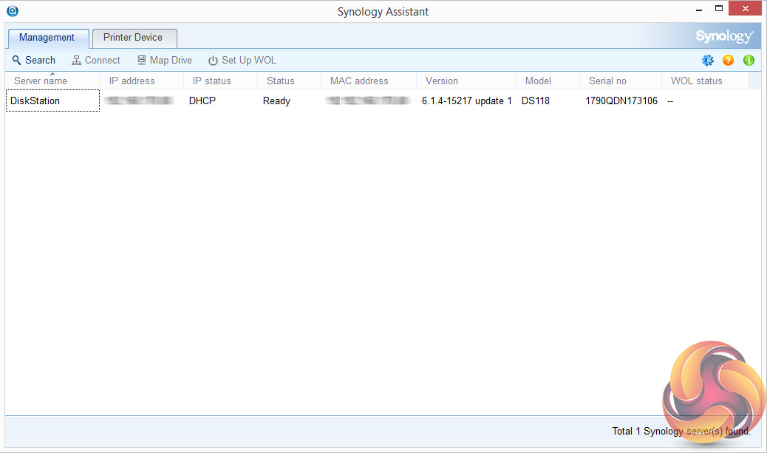Click the Map Drive toolbar button
Viewport: 767px width, 453px height.
tap(164, 60)
